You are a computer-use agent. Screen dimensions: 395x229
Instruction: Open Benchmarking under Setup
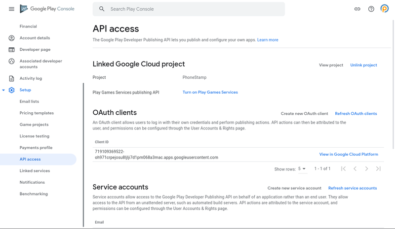coord(34,194)
